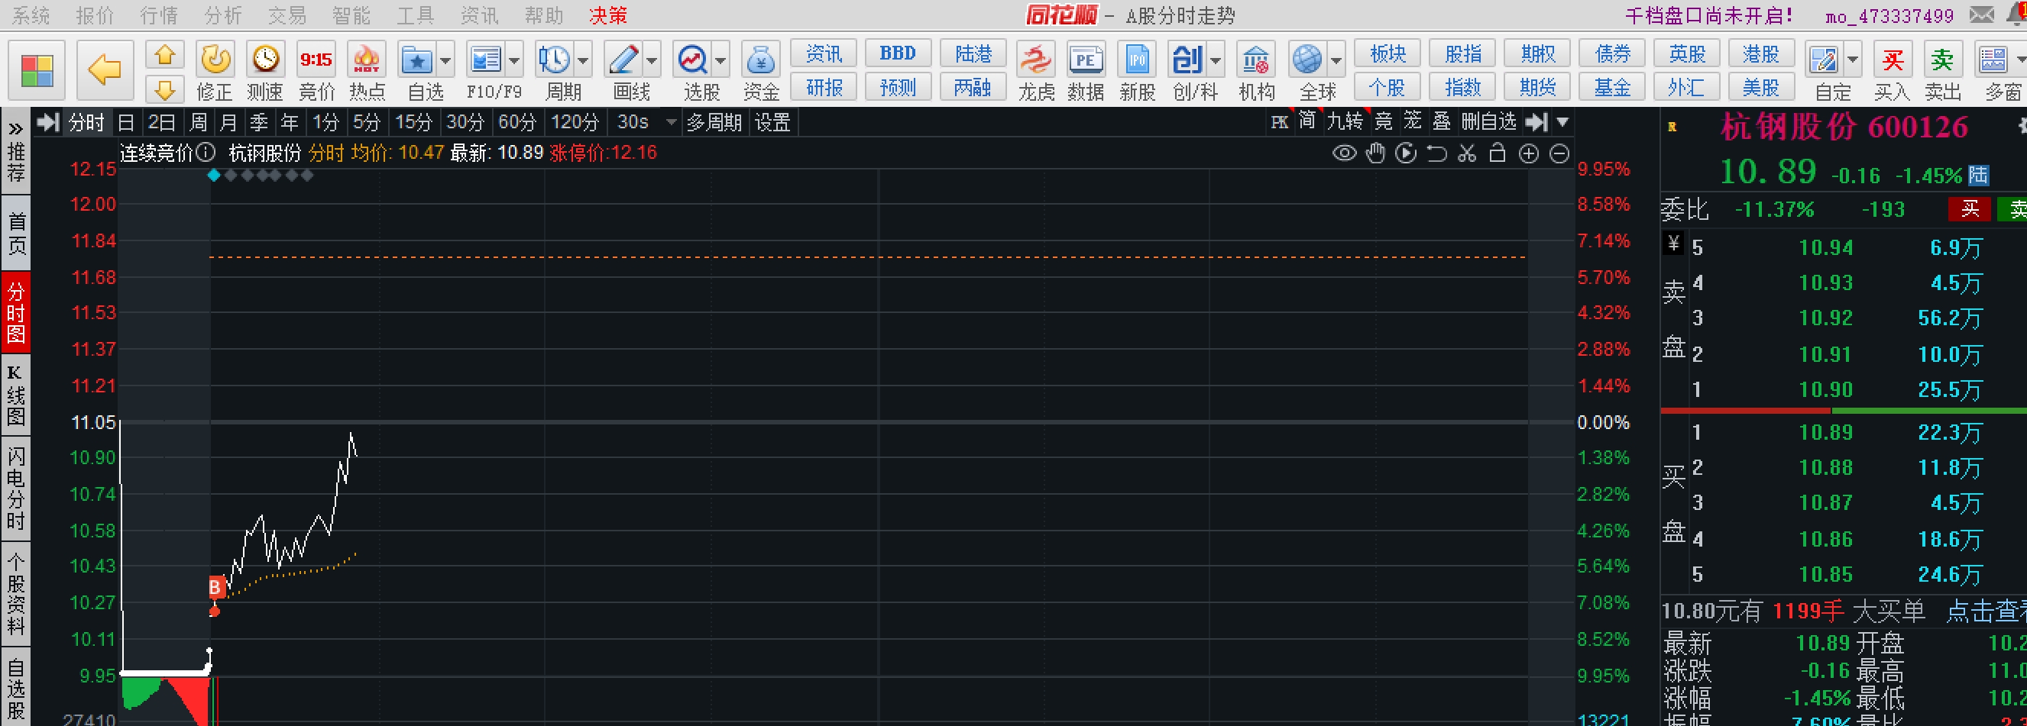This screenshot has width=2027, height=726.
Task: Open the K线图 sidebar tab
Action: tap(16, 395)
